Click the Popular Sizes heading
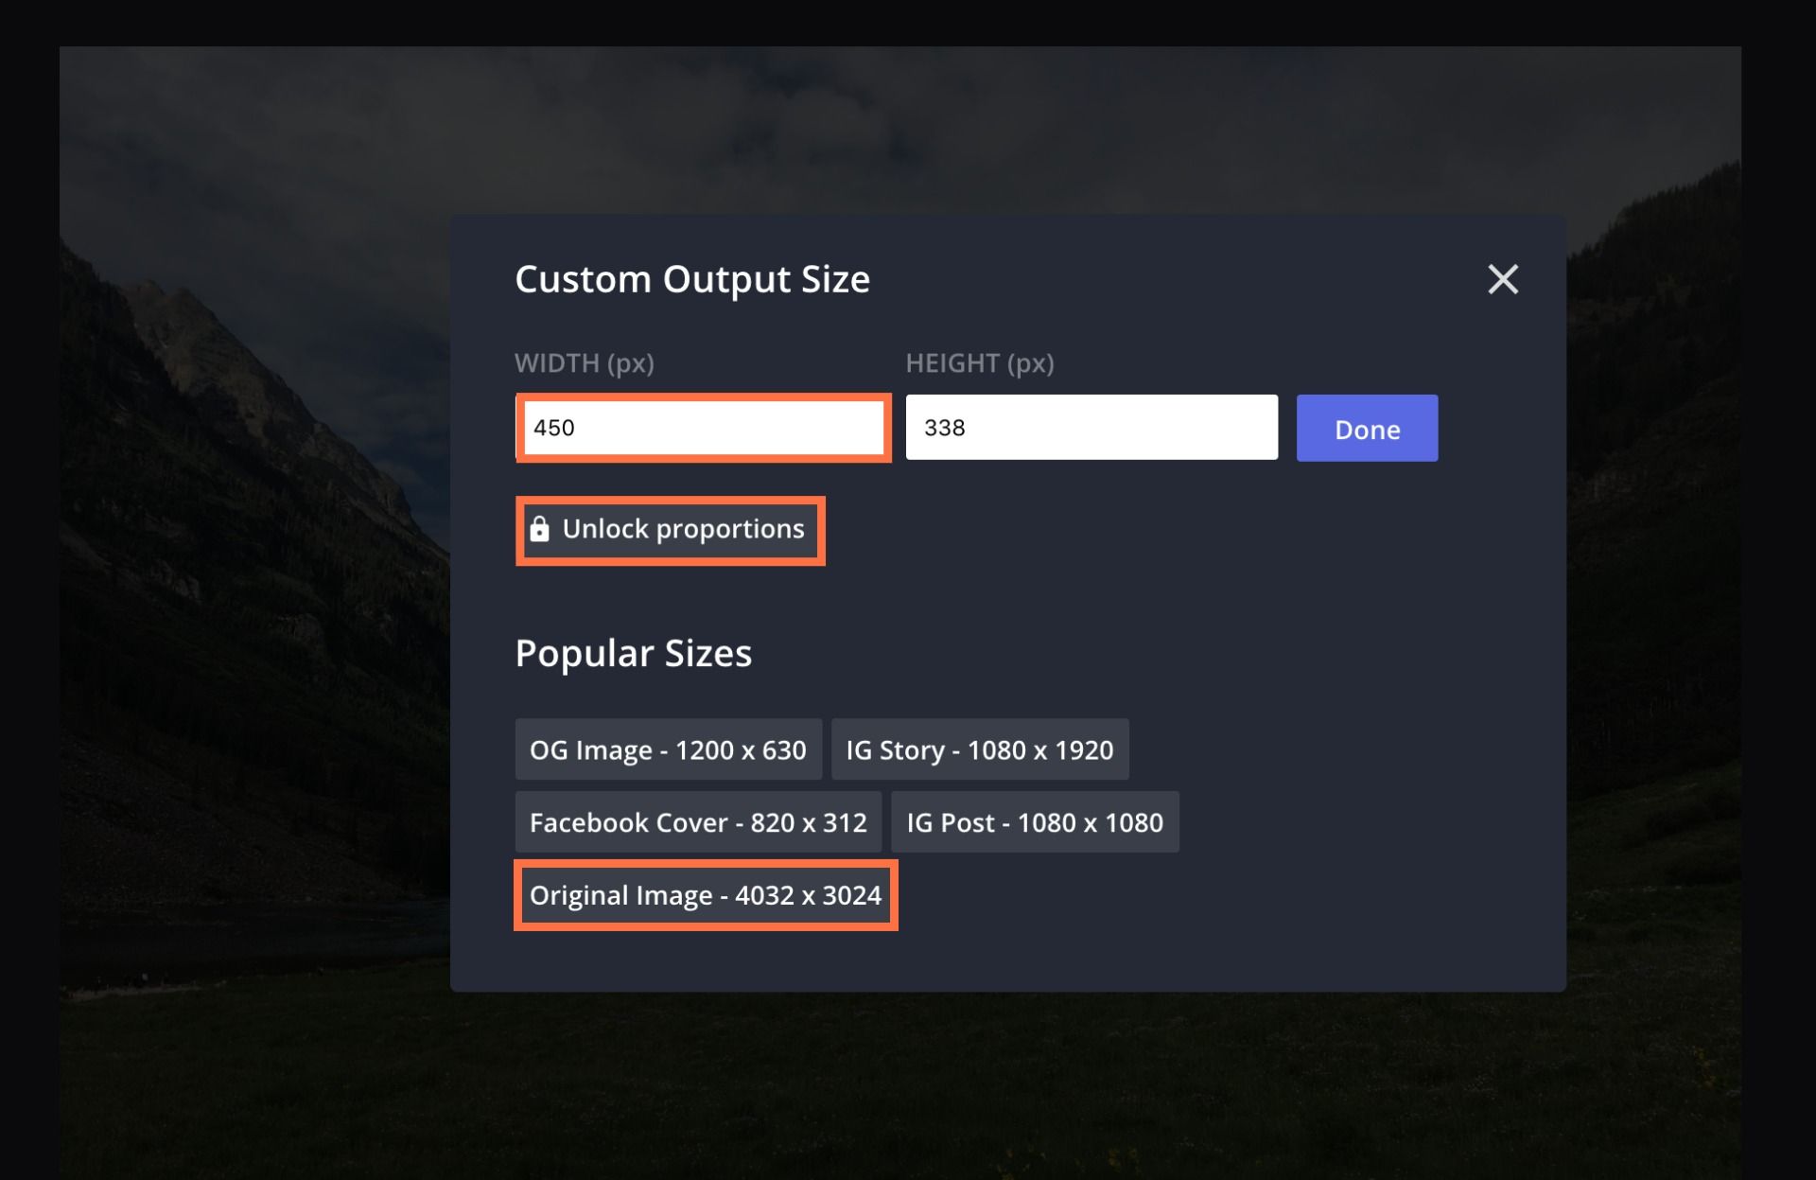The width and height of the screenshot is (1816, 1180). point(633,654)
